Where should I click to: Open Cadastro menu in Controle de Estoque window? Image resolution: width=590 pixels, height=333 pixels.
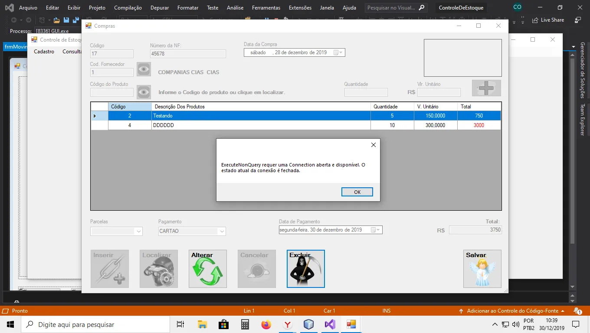(44, 52)
